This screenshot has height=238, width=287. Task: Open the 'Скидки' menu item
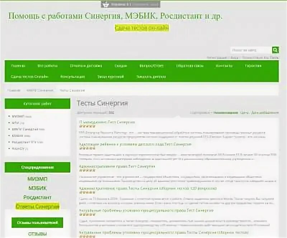[121, 66]
